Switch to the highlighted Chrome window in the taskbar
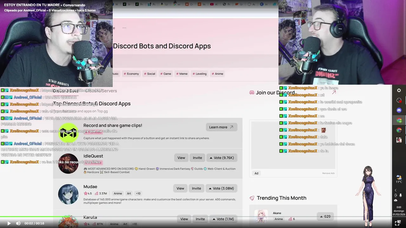The height and width of the screenshot is (228, 406). [x=399, y=120]
